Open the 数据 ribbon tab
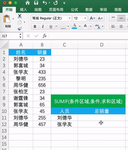 tap(89, 10)
